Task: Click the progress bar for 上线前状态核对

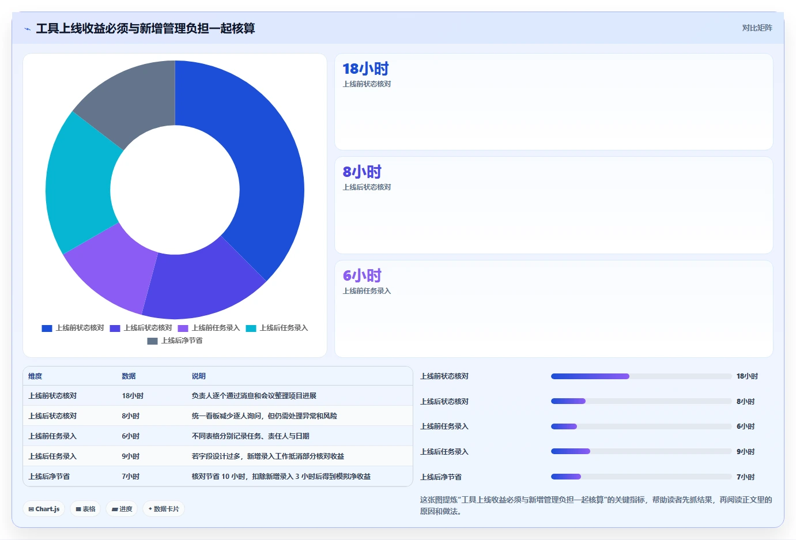Action: (641, 376)
